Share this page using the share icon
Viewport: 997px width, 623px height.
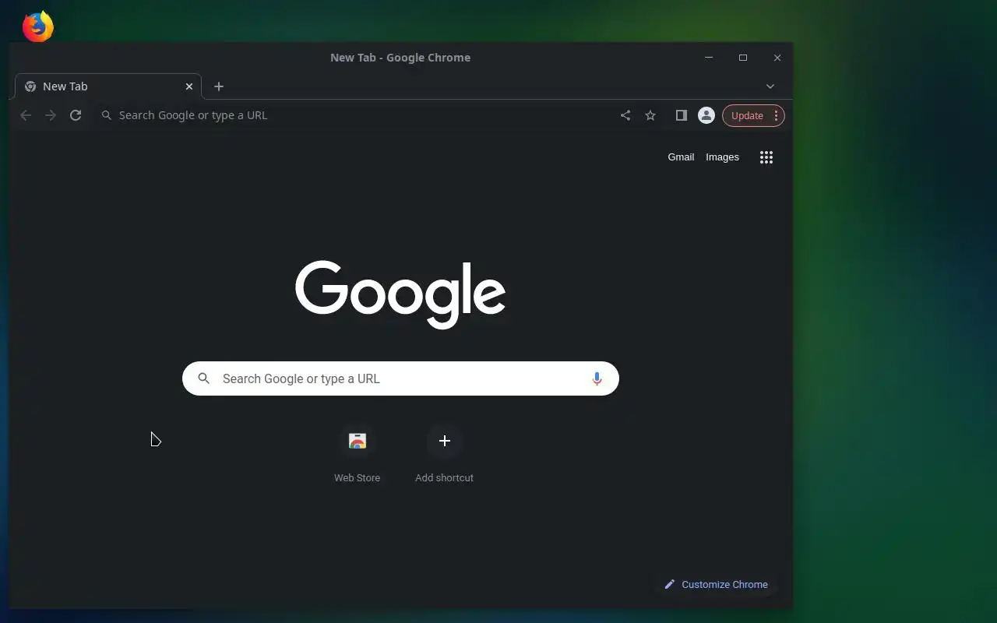625,115
